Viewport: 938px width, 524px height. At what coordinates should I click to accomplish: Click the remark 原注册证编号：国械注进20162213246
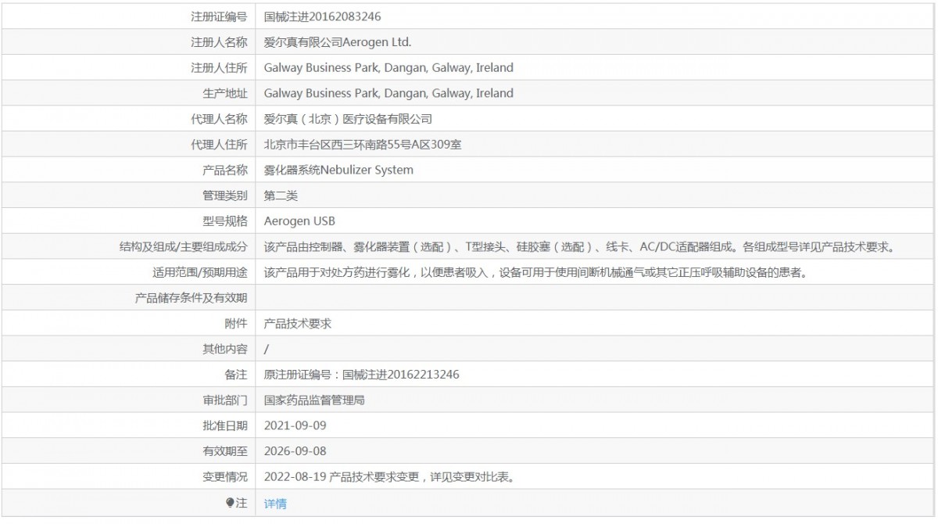click(362, 375)
